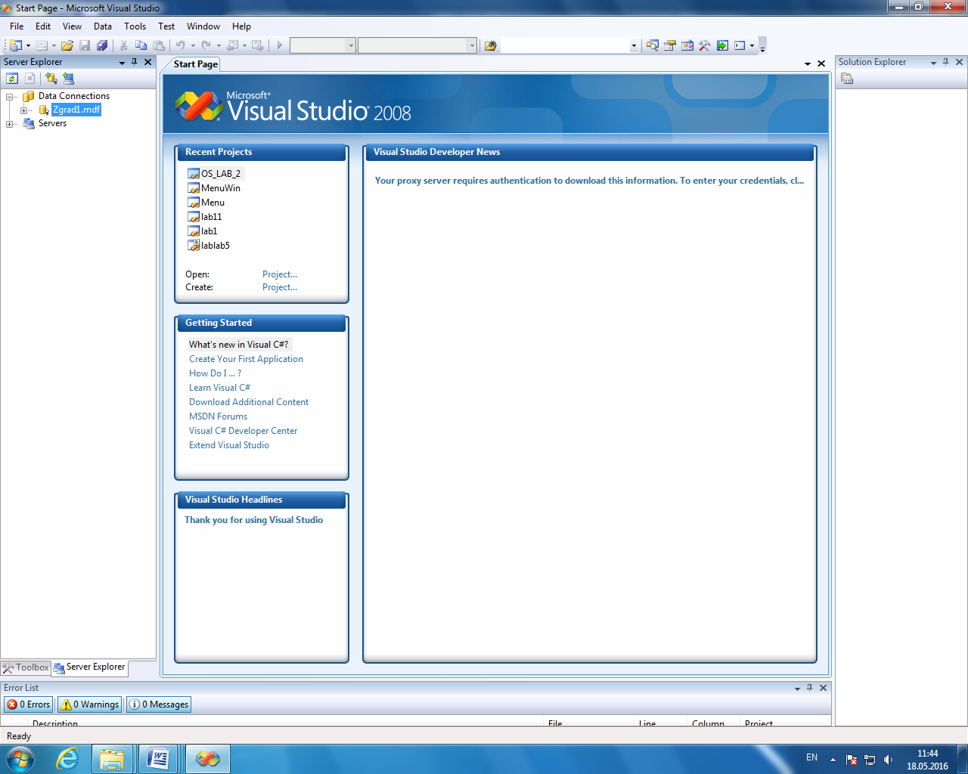Click the Start Page green arrow icon

pos(722,45)
